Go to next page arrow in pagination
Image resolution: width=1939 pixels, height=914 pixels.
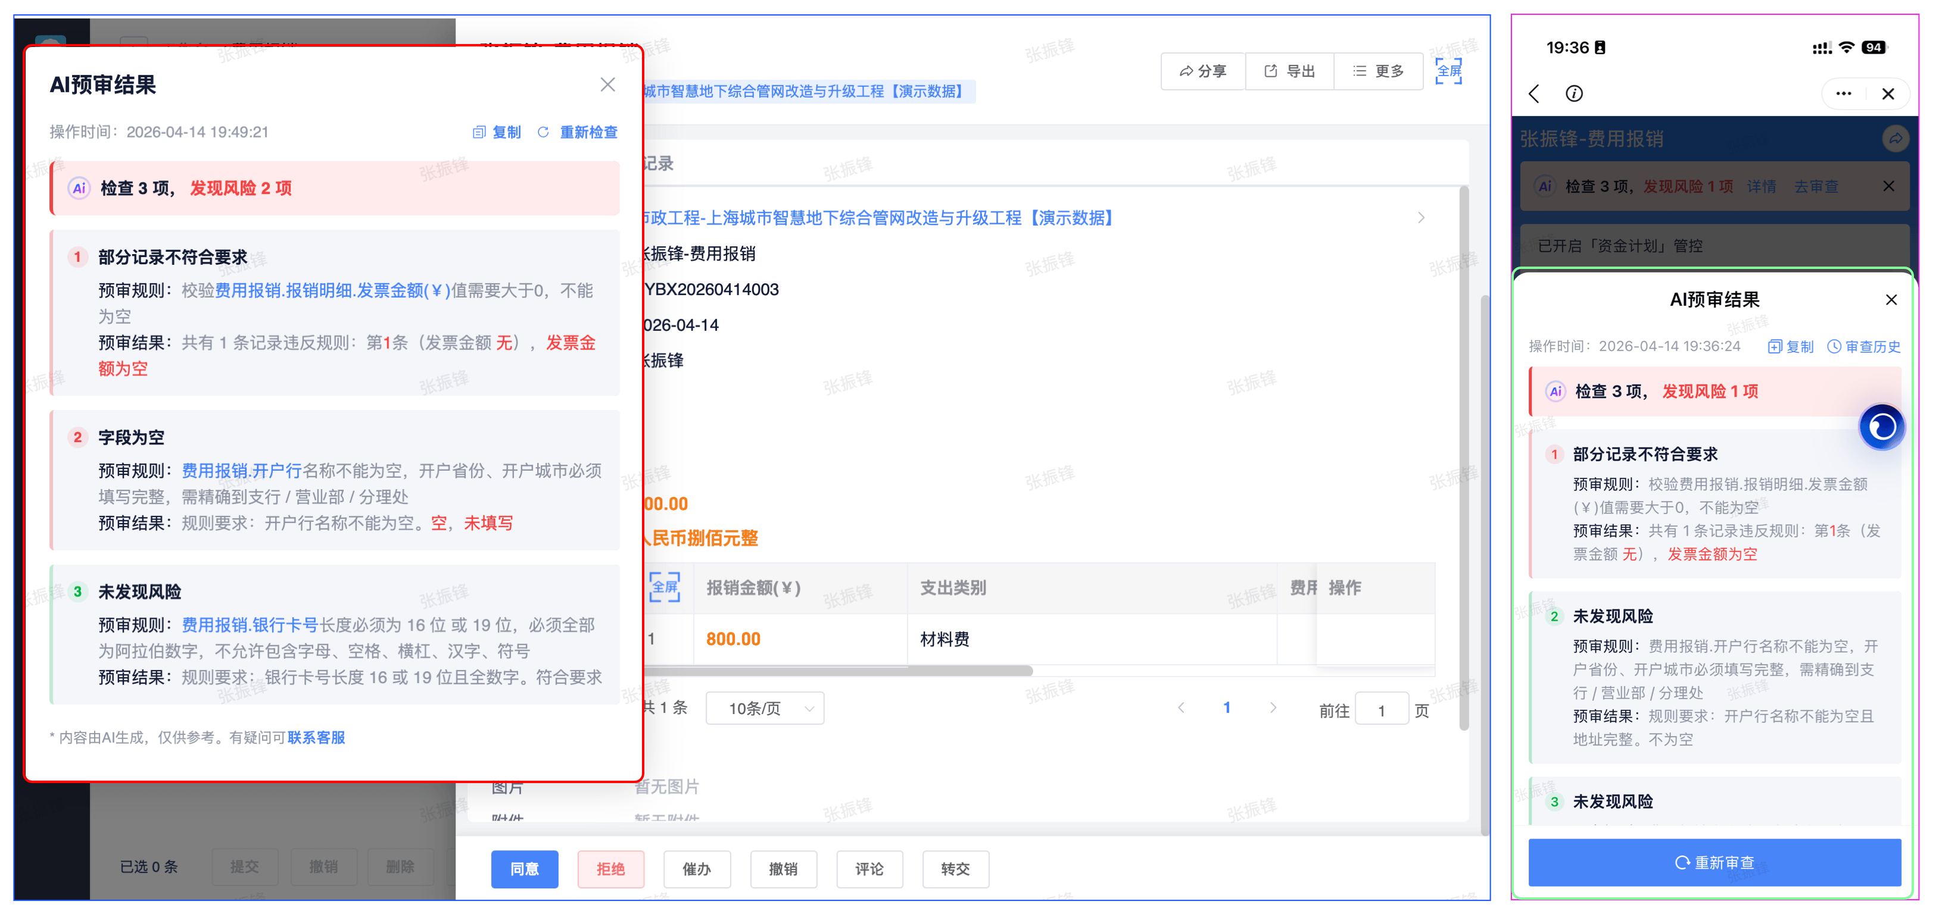[x=1273, y=708]
